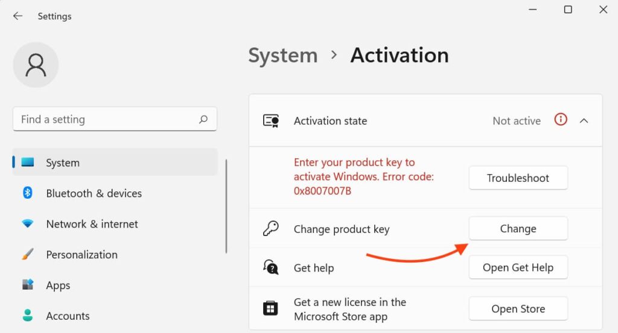Screen dimensions: 618x333
Task: Click the Network & internet Wi-Fi icon
Action: coord(28,224)
